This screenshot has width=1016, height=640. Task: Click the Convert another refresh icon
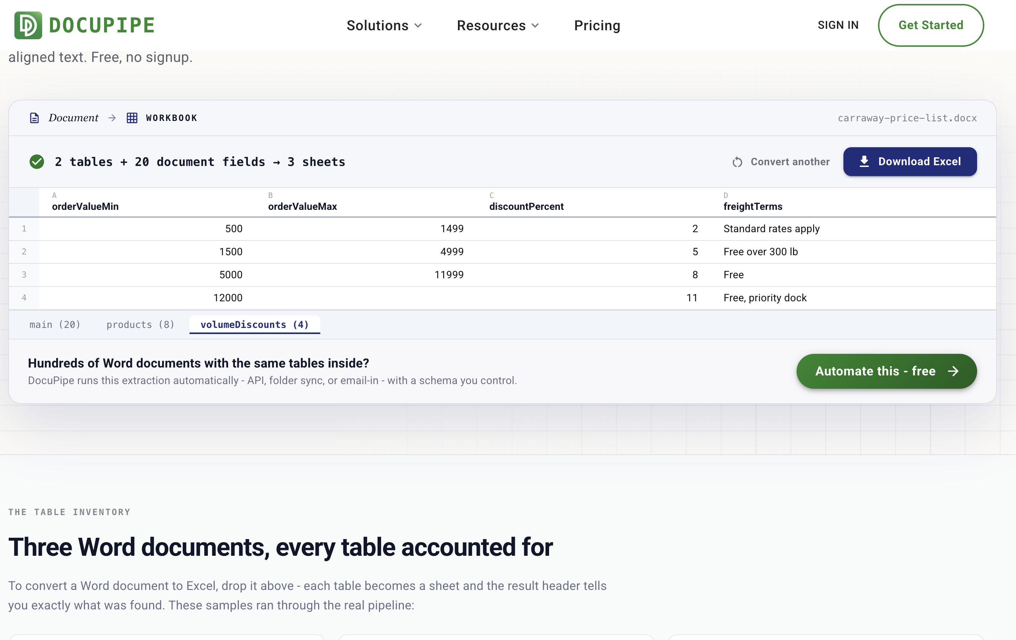737,162
